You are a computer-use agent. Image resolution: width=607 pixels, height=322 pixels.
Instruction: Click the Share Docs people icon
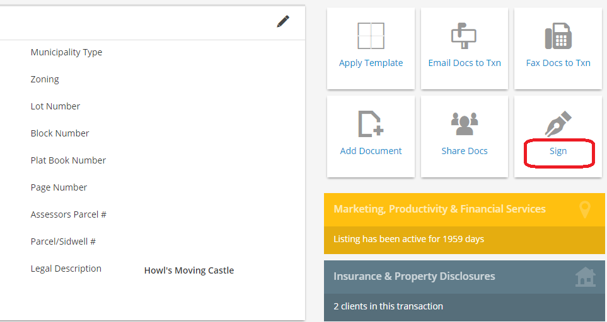tap(465, 124)
